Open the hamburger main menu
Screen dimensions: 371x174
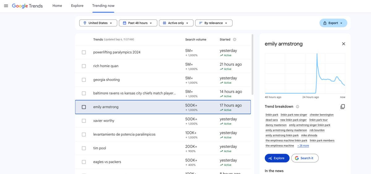[6, 6]
